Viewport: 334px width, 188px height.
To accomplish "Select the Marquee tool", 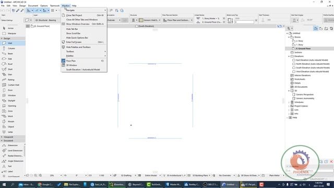I will point(11,33).
